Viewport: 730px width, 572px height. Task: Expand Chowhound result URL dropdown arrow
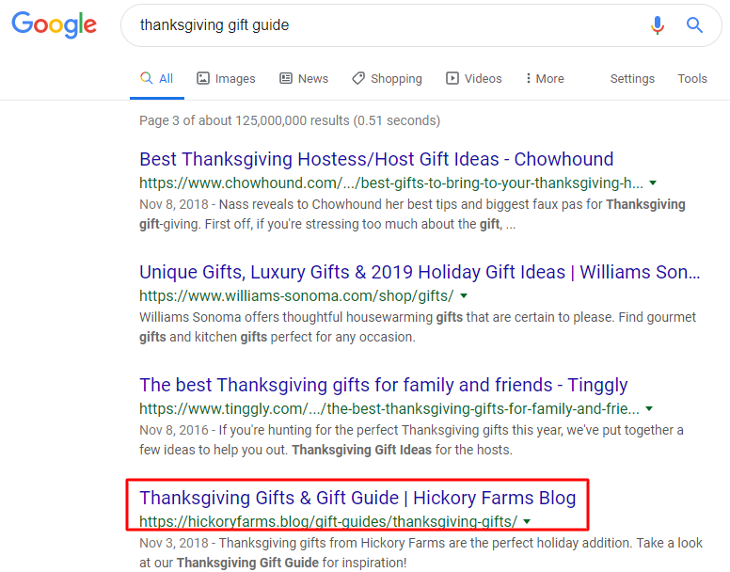click(653, 183)
